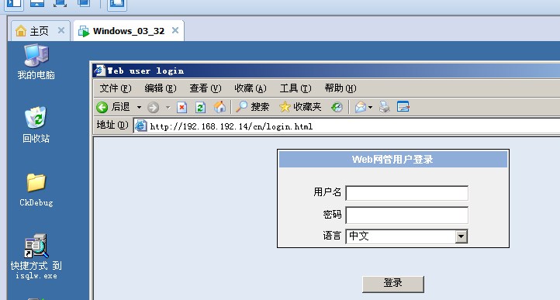
Task: Click the Stop loading icon with red X
Action: point(181,107)
